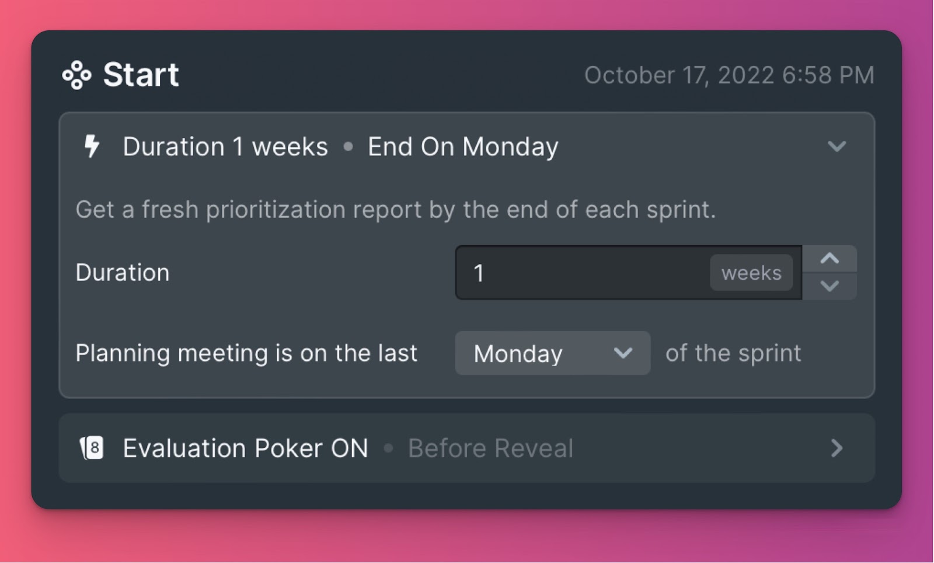The width and height of the screenshot is (934, 563).
Task: Open the Monday day dropdown
Action: [x=552, y=353]
